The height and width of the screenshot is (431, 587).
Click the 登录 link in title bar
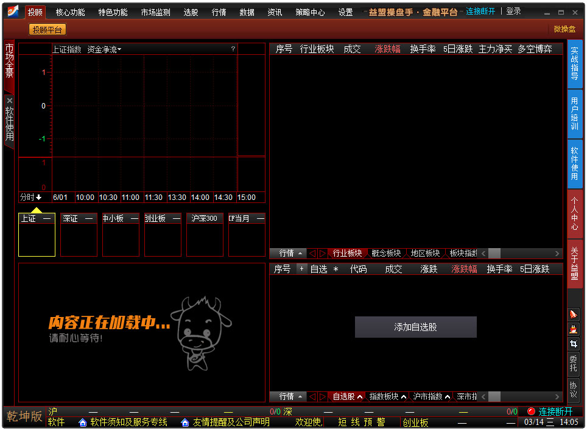tap(514, 11)
